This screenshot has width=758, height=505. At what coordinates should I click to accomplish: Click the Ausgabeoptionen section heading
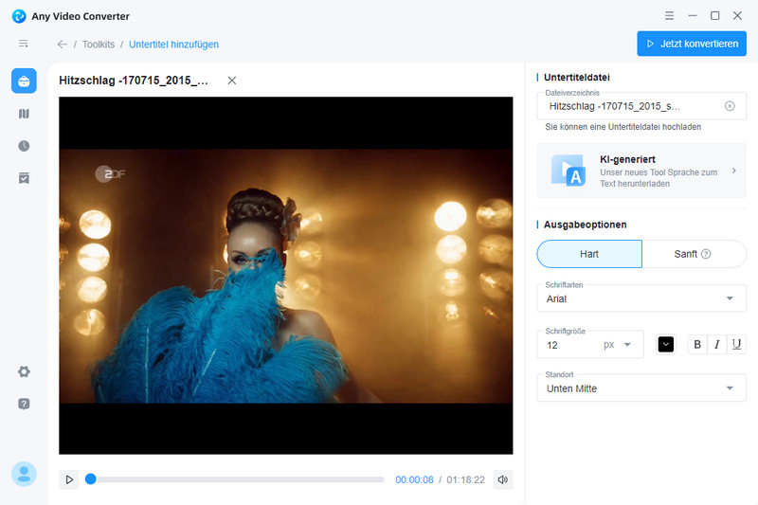pyautogui.click(x=585, y=225)
